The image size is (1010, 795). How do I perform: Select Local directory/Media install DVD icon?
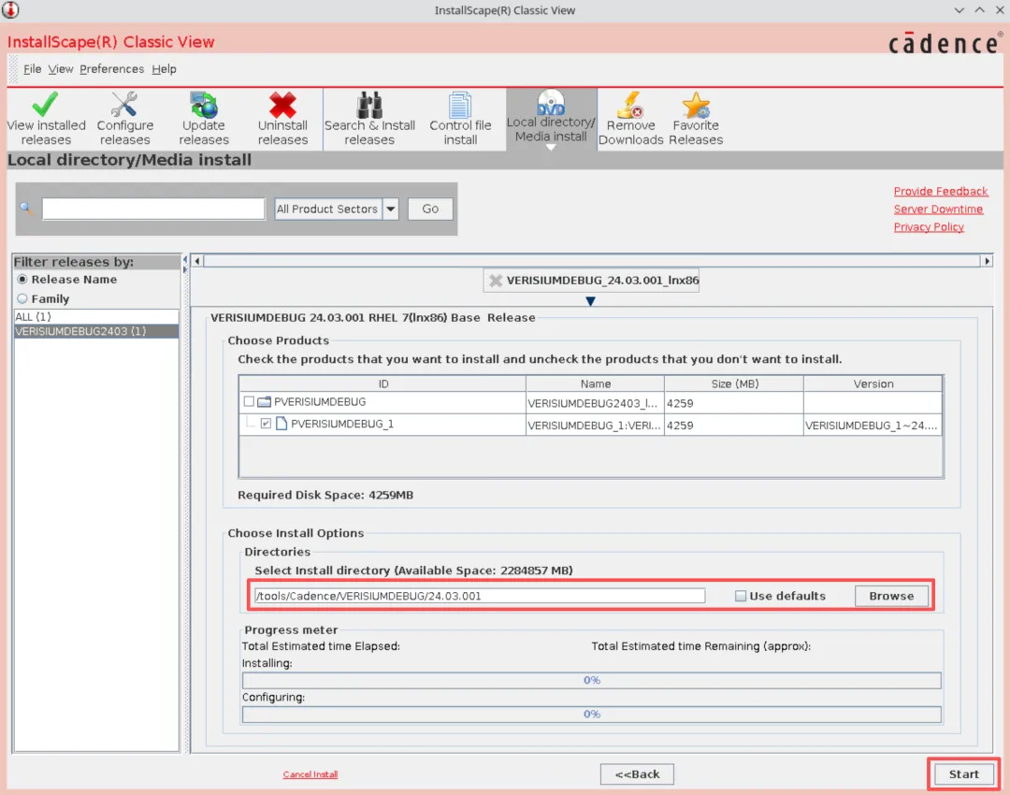tap(551, 103)
